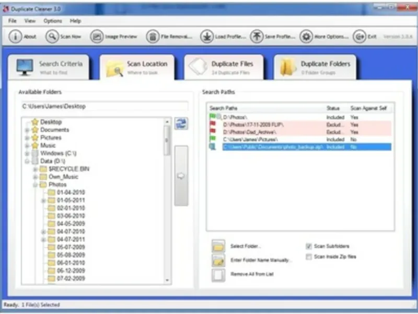Viewport: 418px width, 314px height.
Task: Click the Exit icon in toolbar
Action: point(359,36)
